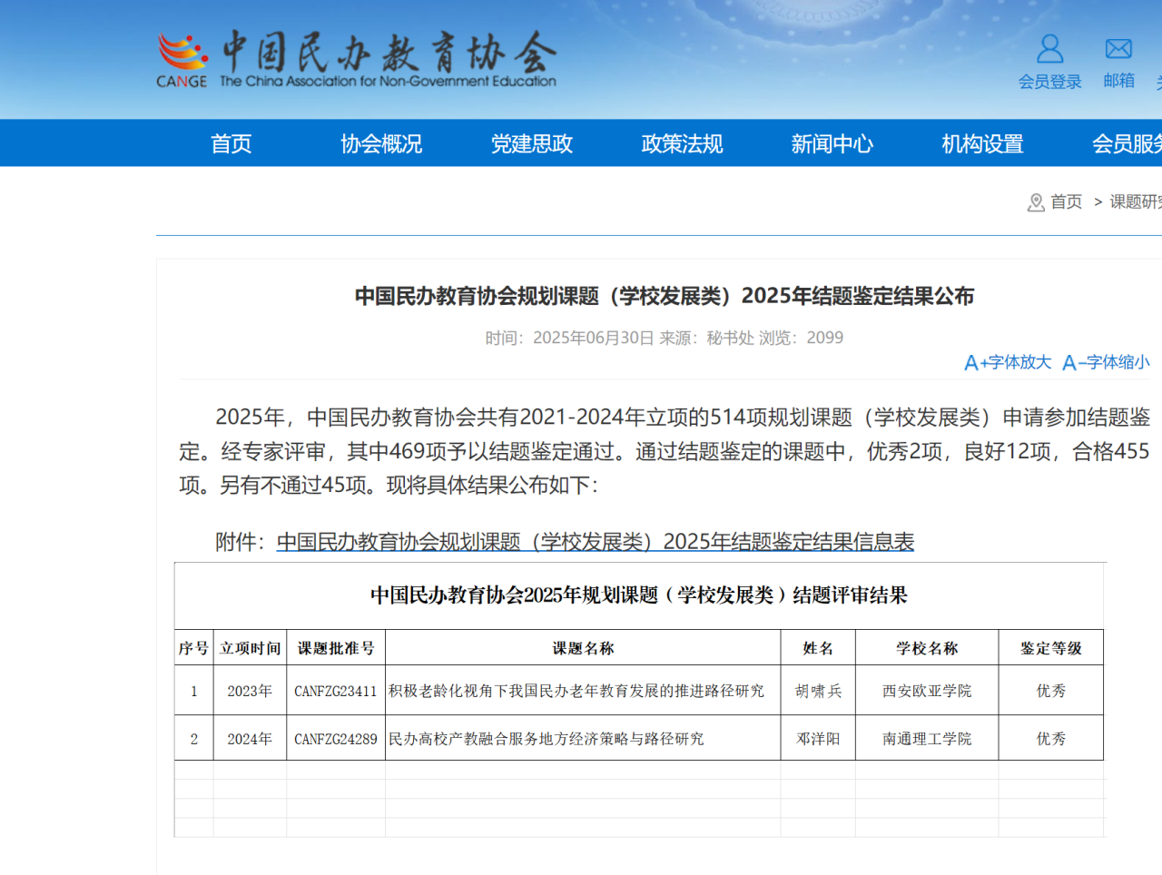Click table title 结题评审结果

639,595
